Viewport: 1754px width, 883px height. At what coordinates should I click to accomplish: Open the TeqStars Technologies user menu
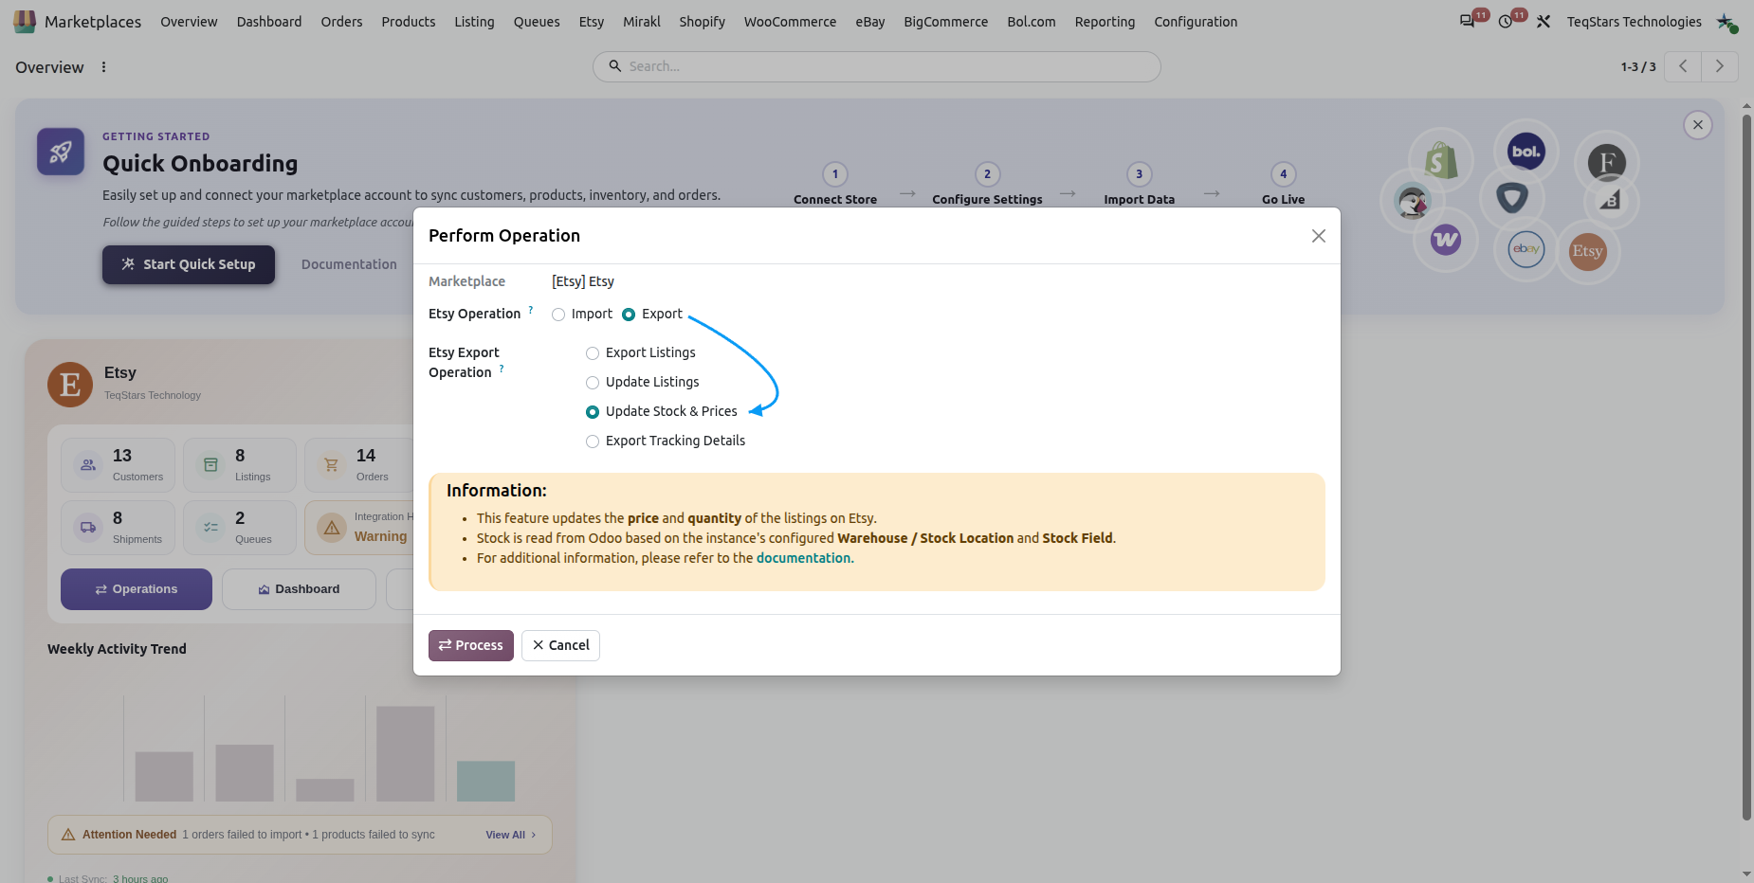coord(1634,21)
